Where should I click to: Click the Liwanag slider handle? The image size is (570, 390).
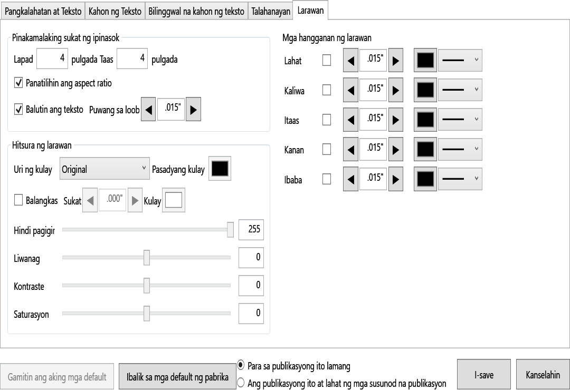tap(147, 258)
